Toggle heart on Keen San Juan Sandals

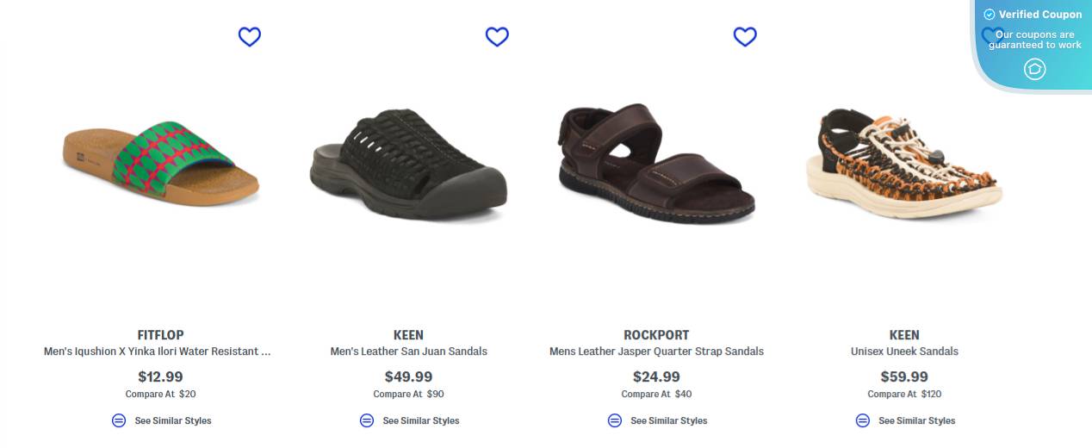click(x=497, y=37)
